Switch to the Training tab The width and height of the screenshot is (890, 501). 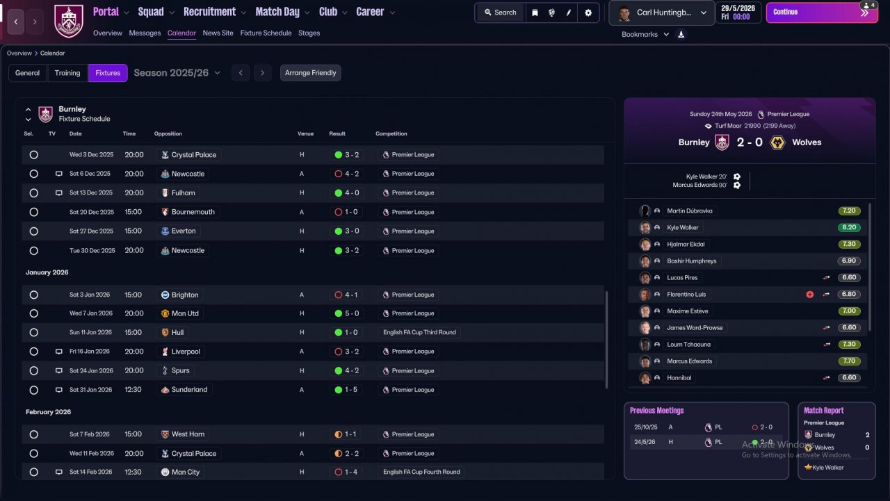coord(67,73)
